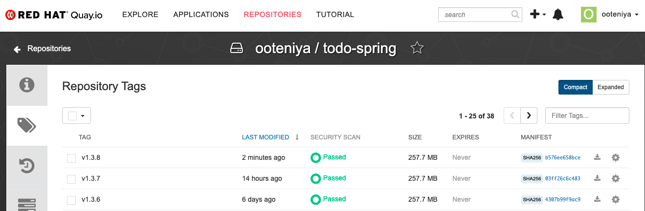The height and width of the screenshot is (211, 645).
Task: Open the tag history tab icon
Action: [x=27, y=166]
